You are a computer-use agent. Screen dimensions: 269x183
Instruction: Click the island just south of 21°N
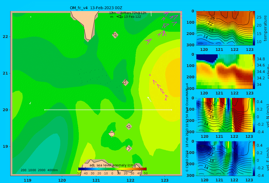[125, 82]
